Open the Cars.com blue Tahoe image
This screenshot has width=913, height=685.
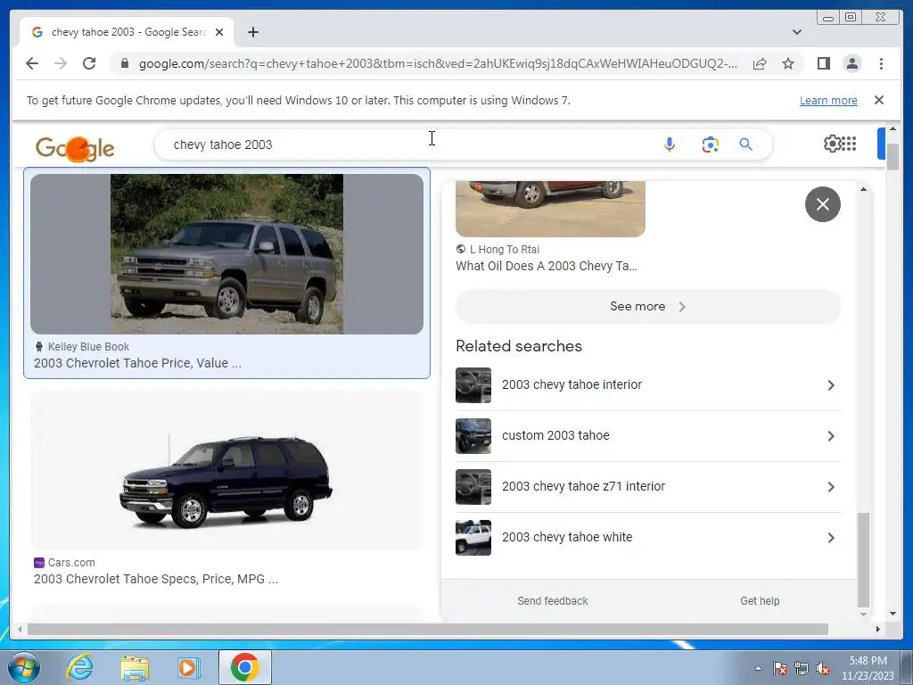tap(226, 469)
